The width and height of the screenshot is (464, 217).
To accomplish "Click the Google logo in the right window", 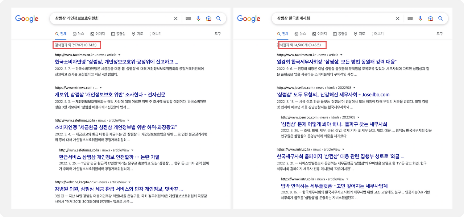I will (x=249, y=19).
